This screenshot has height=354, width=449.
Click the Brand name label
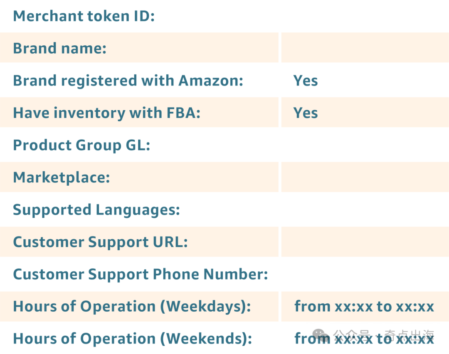point(60,48)
